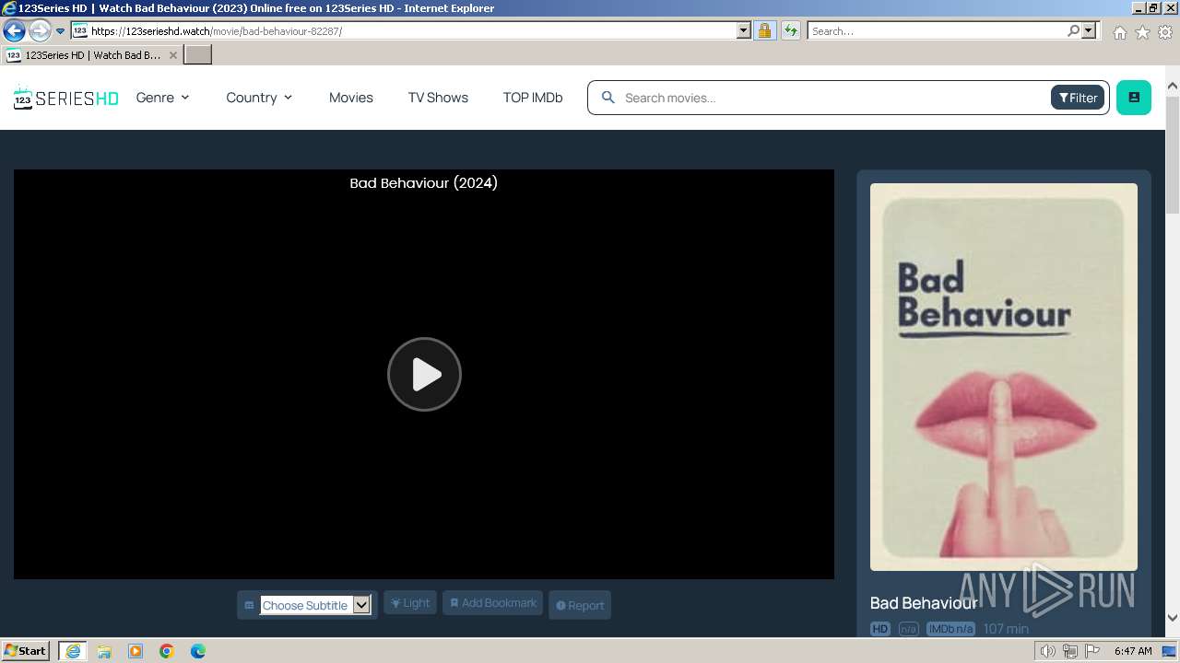Launch Chrome from the taskbar
The image size is (1180, 663).
167,651
